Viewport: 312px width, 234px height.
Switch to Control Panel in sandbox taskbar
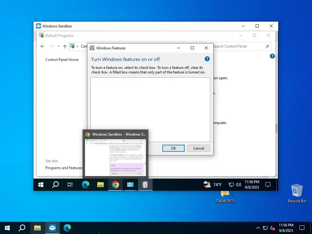tap(130, 185)
